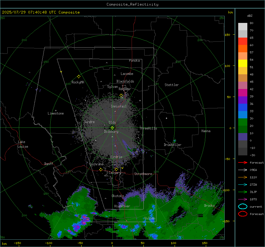Click the Airdrie city label
265x247 pixels.
[x=116, y=157]
